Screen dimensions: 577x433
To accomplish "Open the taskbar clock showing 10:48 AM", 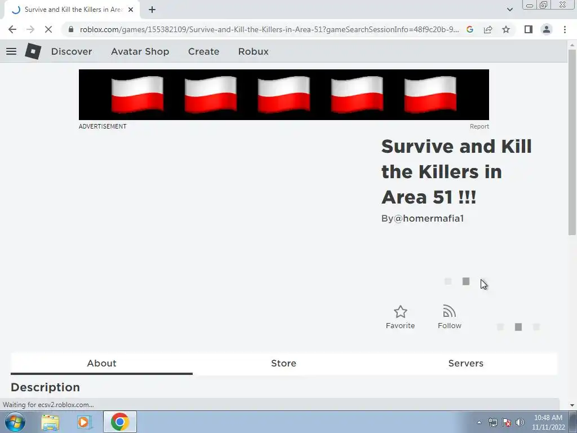I will (548, 422).
